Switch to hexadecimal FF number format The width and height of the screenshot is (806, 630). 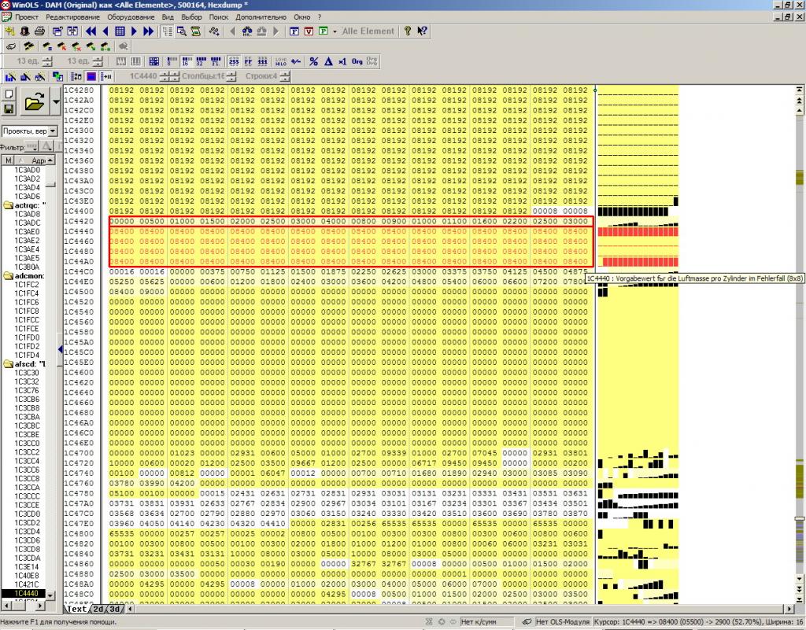[x=248, y=61]
